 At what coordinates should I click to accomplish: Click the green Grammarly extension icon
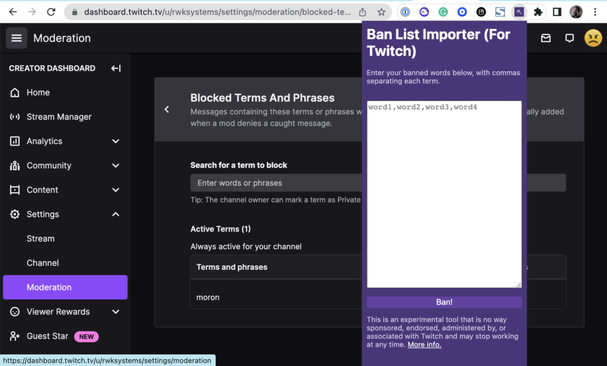443,12
